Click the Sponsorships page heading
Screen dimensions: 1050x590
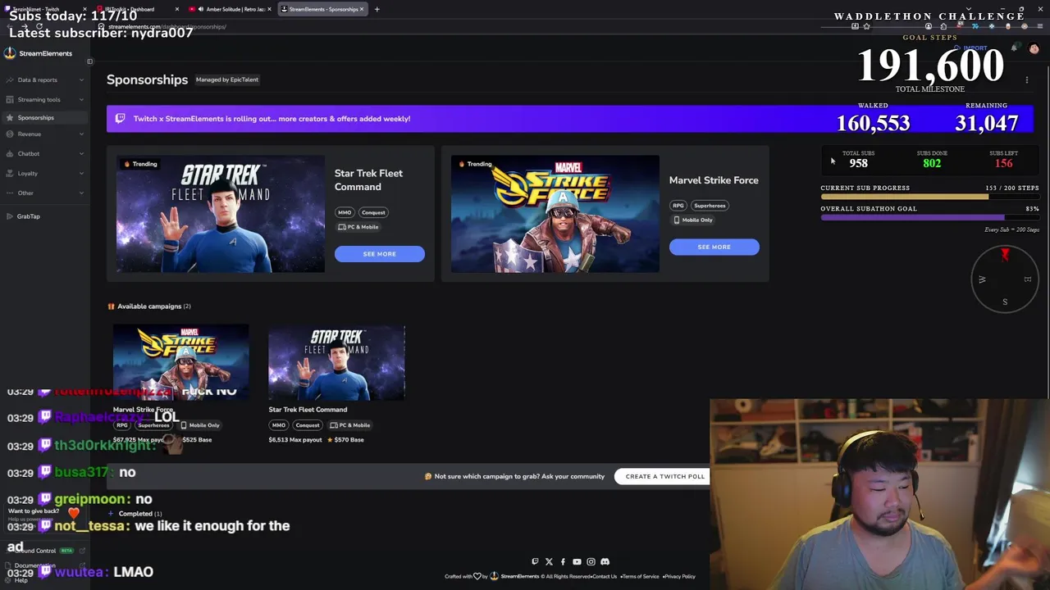(x=147, y=79)
